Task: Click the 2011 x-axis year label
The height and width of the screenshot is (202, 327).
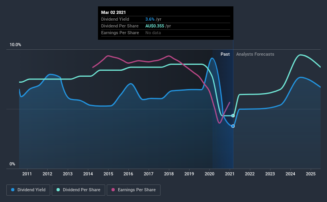Action: tap(27, 174)
